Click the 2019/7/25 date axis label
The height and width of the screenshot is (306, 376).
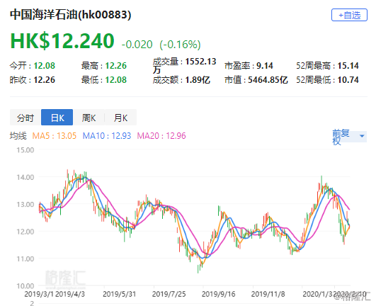click(169, 294)
